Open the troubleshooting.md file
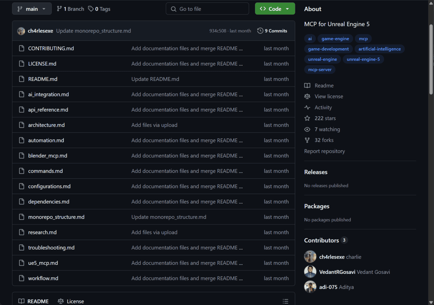This screenshot has height=305, width=434. tap(51, 248)
